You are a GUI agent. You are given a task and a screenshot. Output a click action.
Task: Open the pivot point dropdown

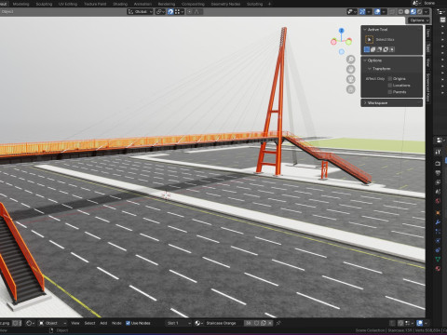[x=160, y=11]
